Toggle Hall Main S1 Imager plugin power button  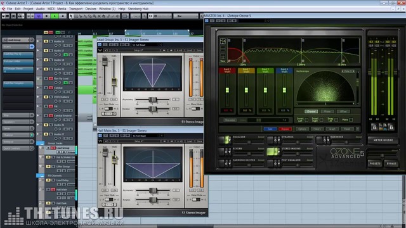click(100, 136)
